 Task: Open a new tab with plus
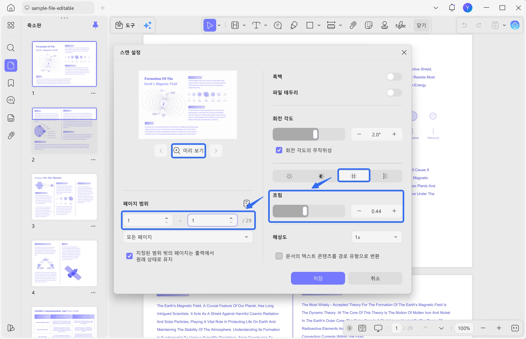click(x=103, y=8)
